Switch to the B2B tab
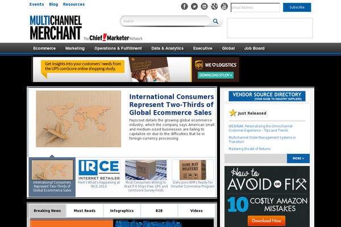 click(159, 211)
